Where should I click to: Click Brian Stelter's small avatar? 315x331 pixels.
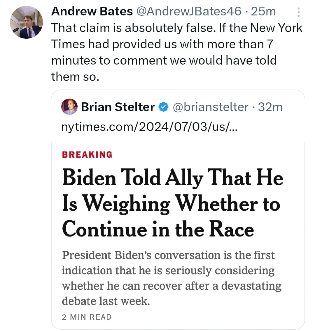pos(69,107)
